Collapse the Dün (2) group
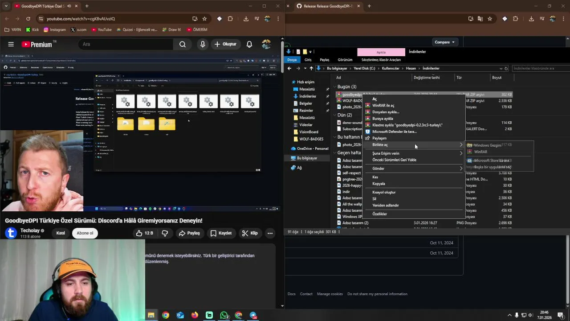 (334, 115)
